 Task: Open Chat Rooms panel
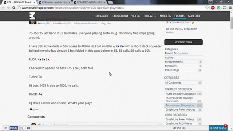[218, 128]
